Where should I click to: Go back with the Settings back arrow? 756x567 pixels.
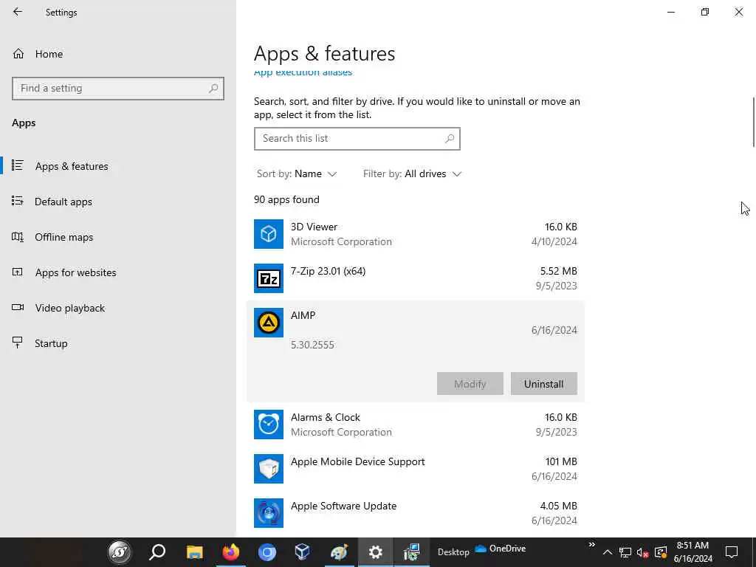coord(18,12)
